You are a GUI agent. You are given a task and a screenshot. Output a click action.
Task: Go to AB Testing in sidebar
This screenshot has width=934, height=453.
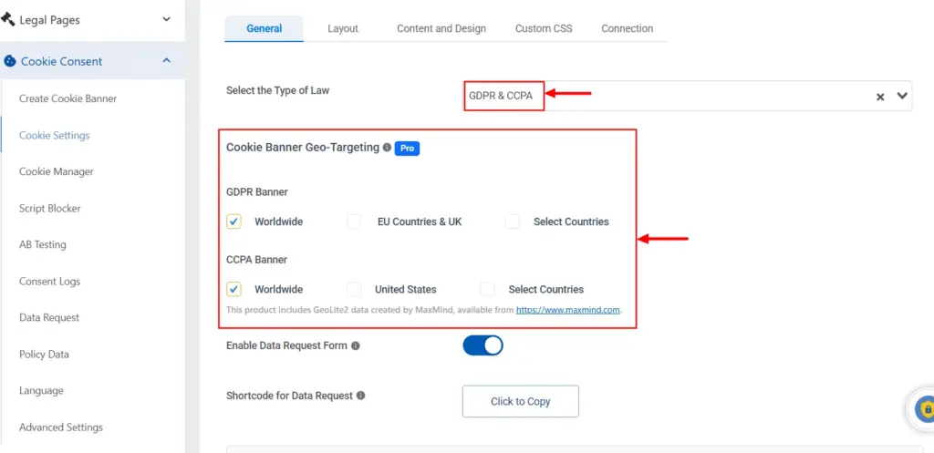[43, 244]
